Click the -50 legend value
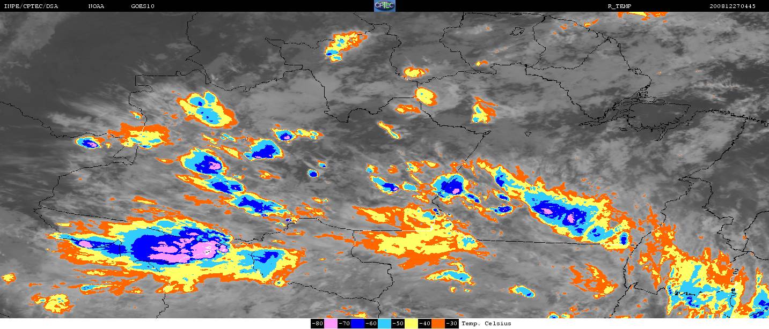The height and width of the screenshot is (329, 769). [398, 324]
